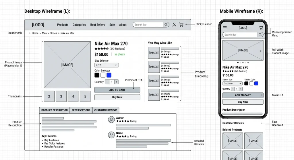Open the (In Stock) recommended product image

click(154, 95)
